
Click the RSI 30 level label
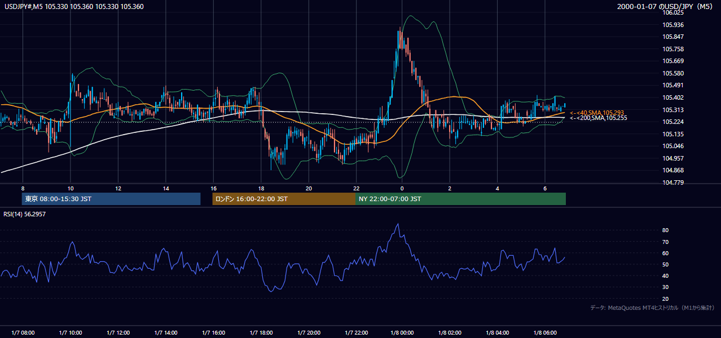[665, 287]
